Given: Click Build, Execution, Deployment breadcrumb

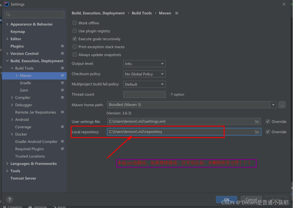Looking at the screenshot, I should 98,13.
